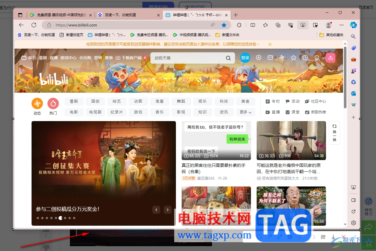The width and height of the screenshot is (376, 251).
Task: Click the pink upload button
Action: (331, 58)
